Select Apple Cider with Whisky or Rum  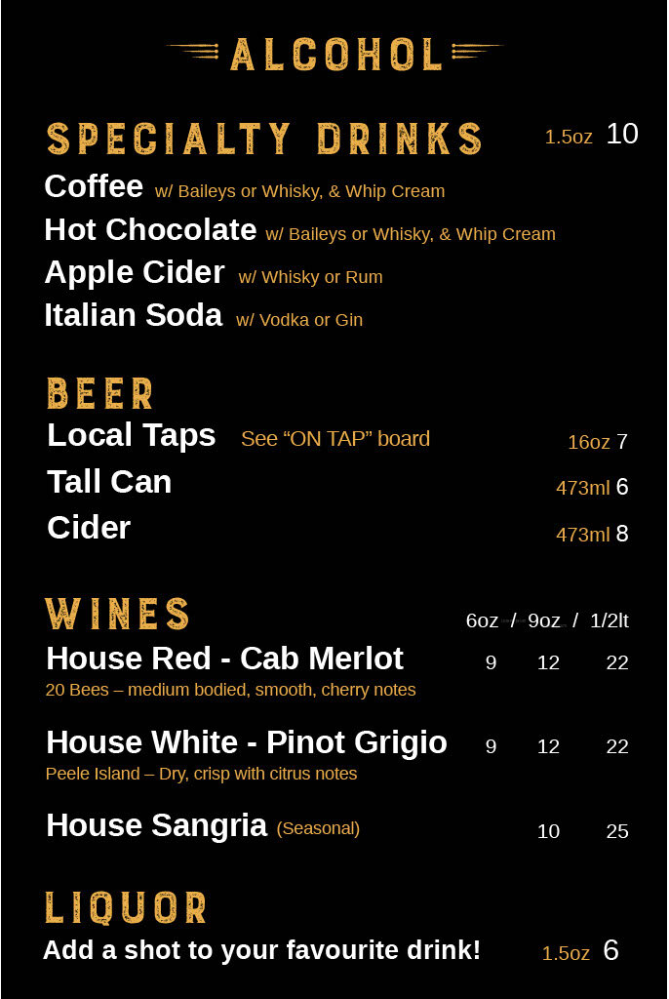(214, 273)
